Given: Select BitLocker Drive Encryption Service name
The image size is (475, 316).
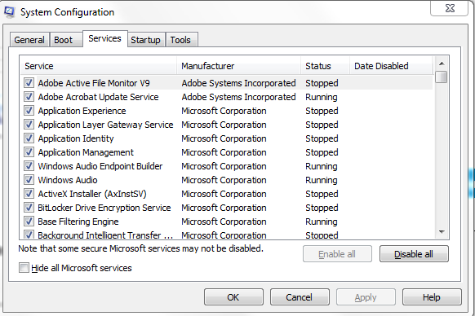Looking at the screenshot, I should point(104,208).
